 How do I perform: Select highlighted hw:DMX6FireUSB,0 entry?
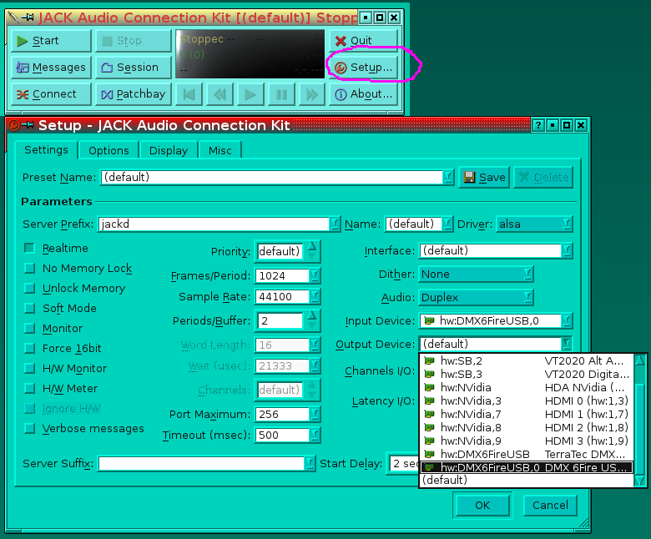click(x=527, y=467)
